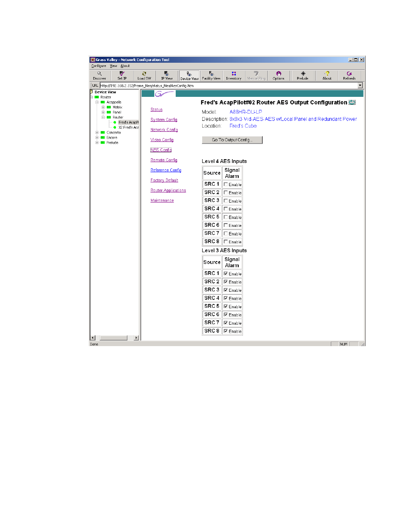This screenshot has height=520, width=401.
Task: Disable Level 3 SRC 2 signal alarm
Action: click(x=226, y=282)
